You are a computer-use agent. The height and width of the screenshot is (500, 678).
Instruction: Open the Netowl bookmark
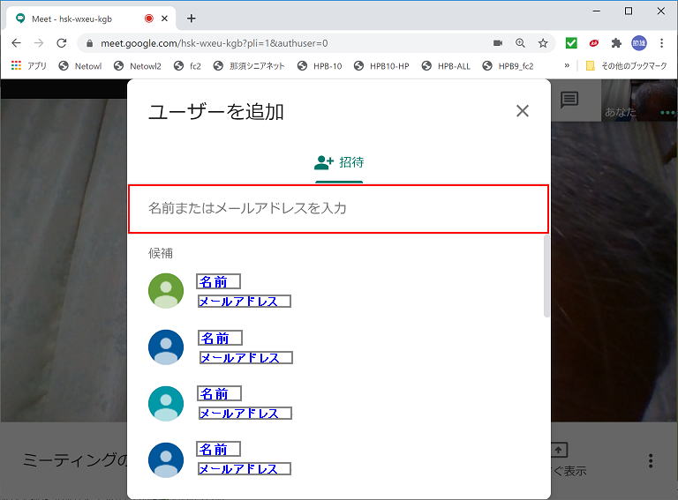[80, 65]
